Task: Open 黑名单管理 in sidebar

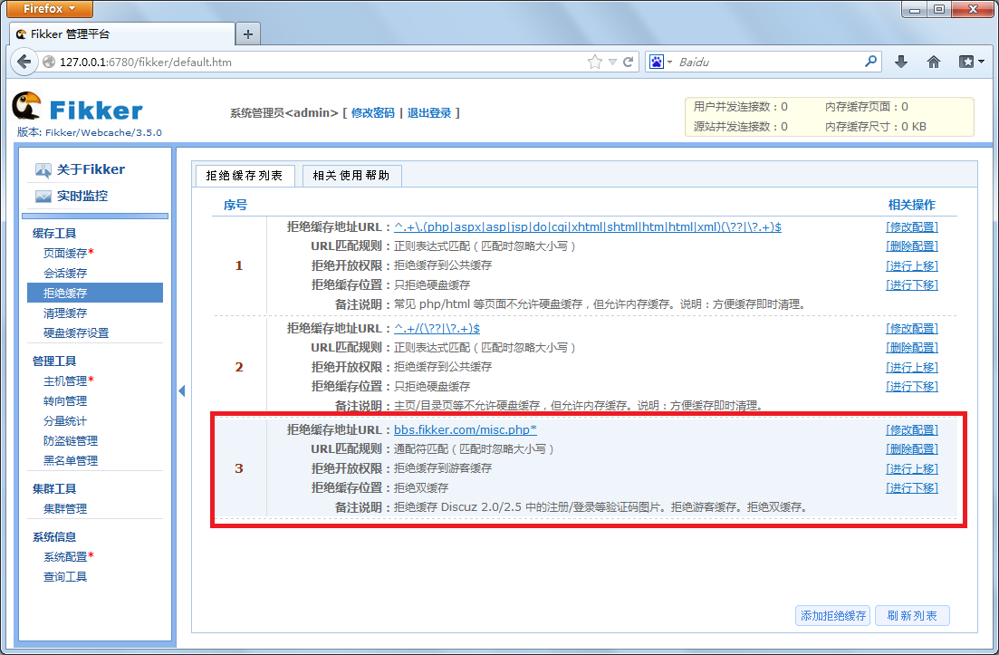Action: click(x=71, y=460)
